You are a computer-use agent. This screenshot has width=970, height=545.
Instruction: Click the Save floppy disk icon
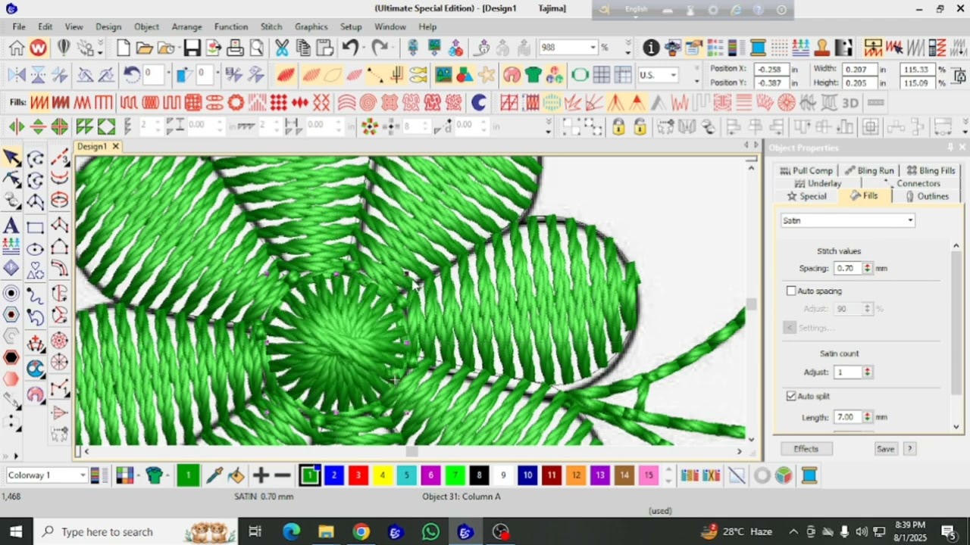point(192,48)
